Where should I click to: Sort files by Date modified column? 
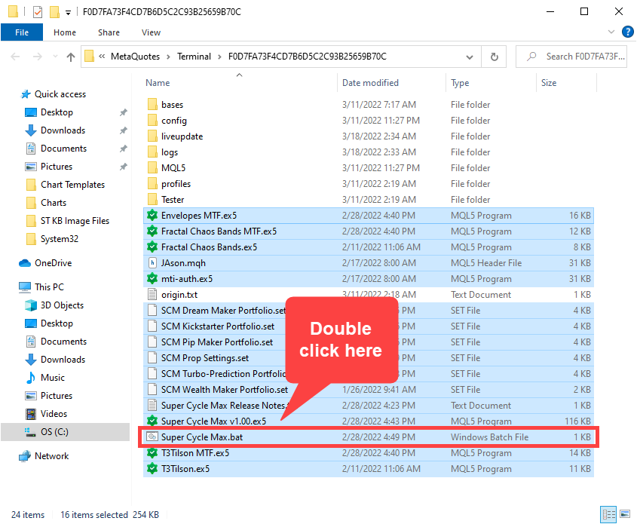pos(370,83)
